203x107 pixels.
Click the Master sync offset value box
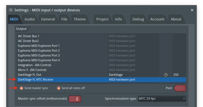(x=75, y=99)
